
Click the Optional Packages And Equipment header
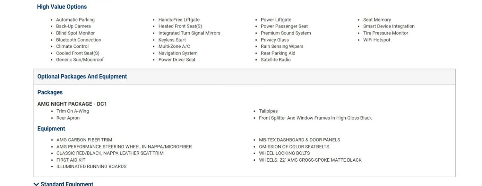[82, 77]
